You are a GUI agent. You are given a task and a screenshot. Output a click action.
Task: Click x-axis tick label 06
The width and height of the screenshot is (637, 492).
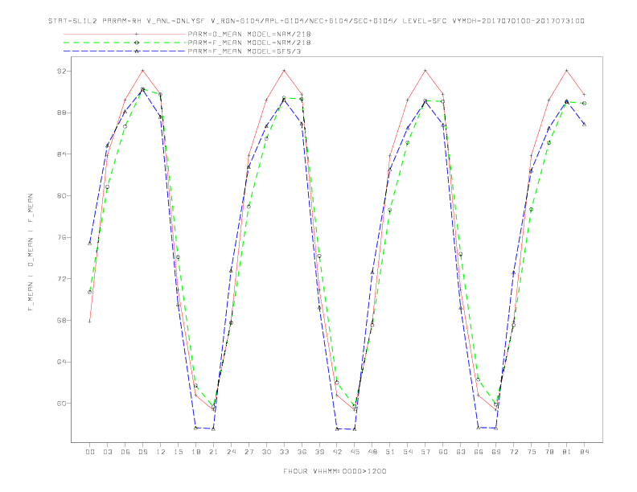125,452
